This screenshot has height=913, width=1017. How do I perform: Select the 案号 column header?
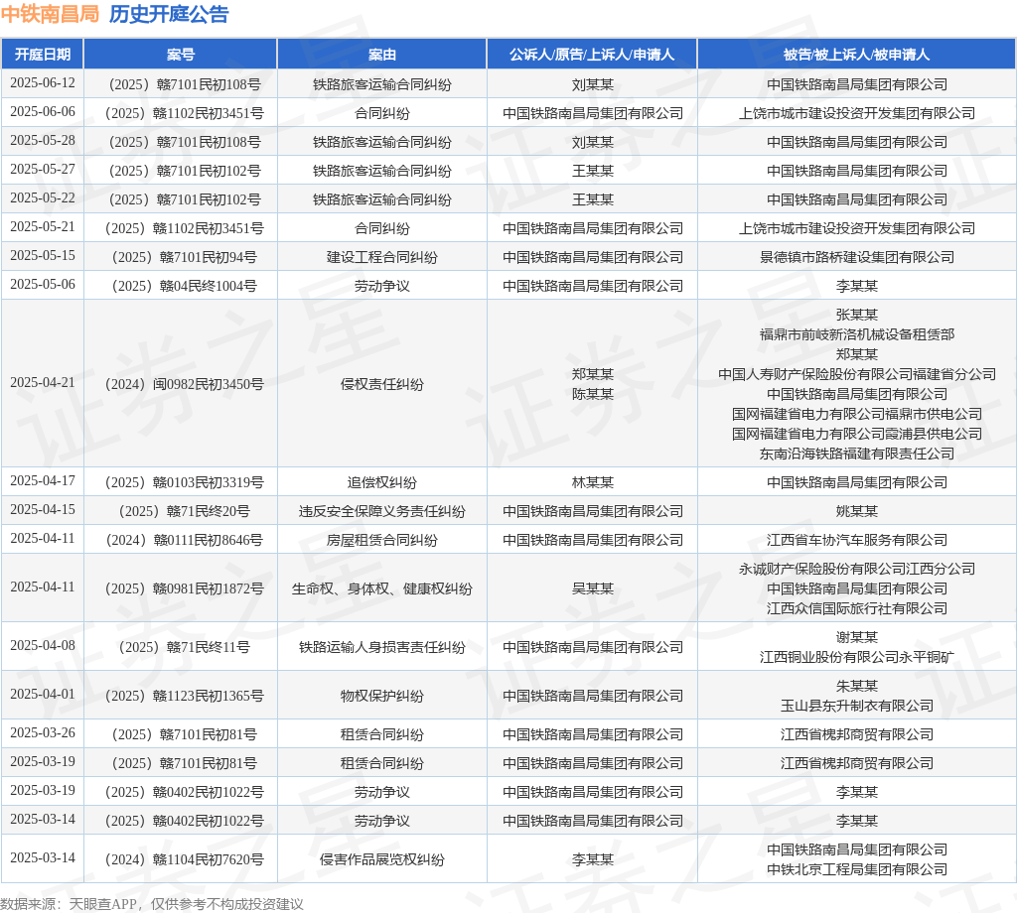point(180,55)
